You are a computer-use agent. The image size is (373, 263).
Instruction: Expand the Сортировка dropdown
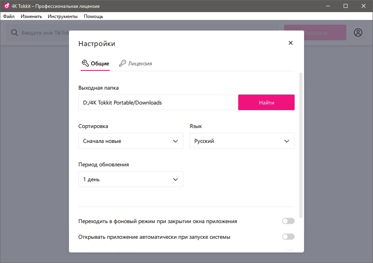130,141
